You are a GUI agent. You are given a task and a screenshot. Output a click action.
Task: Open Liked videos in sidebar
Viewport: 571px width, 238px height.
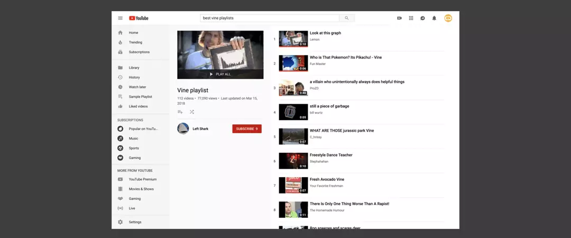click(138, 106)
